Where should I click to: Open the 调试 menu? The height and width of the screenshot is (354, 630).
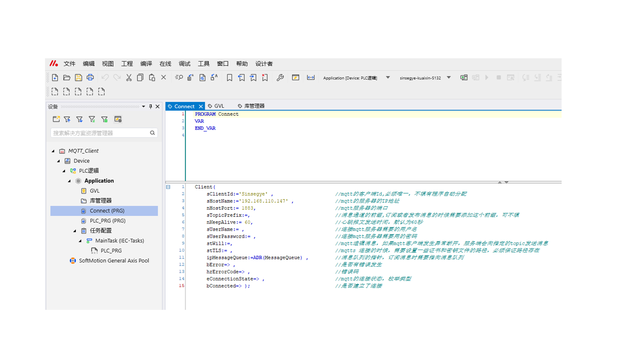pyautogui.click(x=185, y=64)
